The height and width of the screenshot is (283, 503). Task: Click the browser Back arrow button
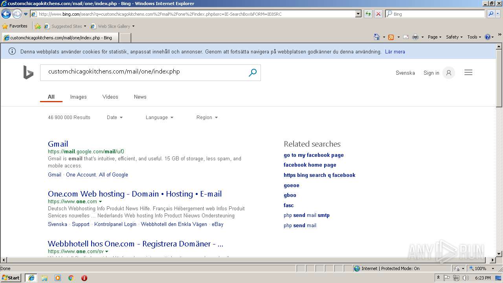point(6,14)
